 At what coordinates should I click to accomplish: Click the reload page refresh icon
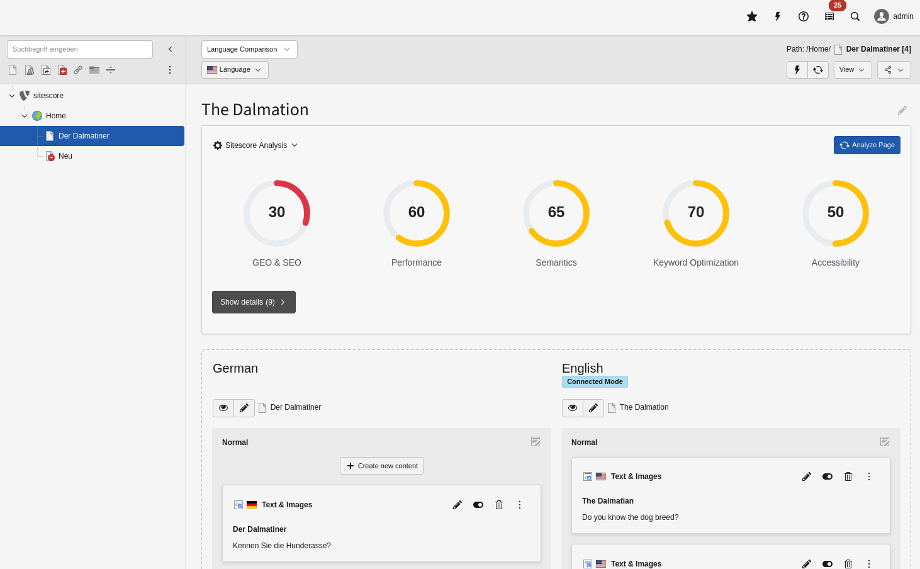[818, 70]
